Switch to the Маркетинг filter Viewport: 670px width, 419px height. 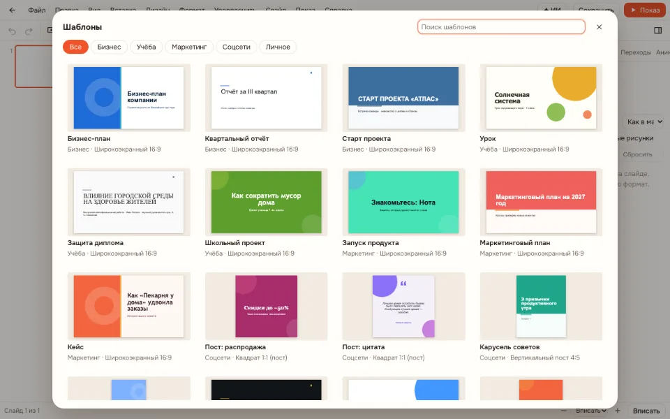(189, 47)
